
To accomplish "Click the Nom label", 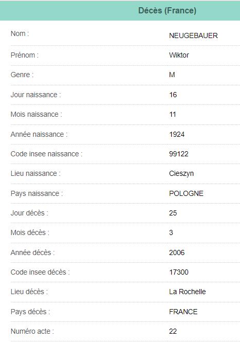I will coord(20,33).
